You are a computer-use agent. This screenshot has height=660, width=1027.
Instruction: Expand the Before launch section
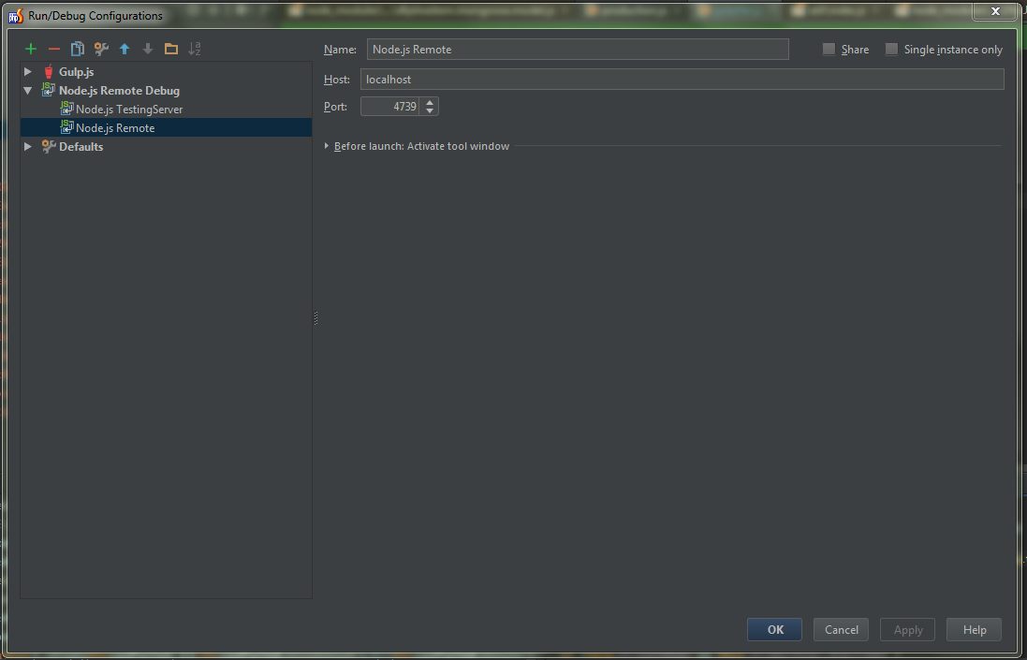(327, 146)
